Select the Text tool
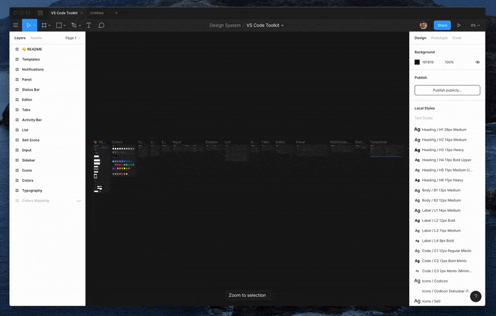 tap(89, 25)
